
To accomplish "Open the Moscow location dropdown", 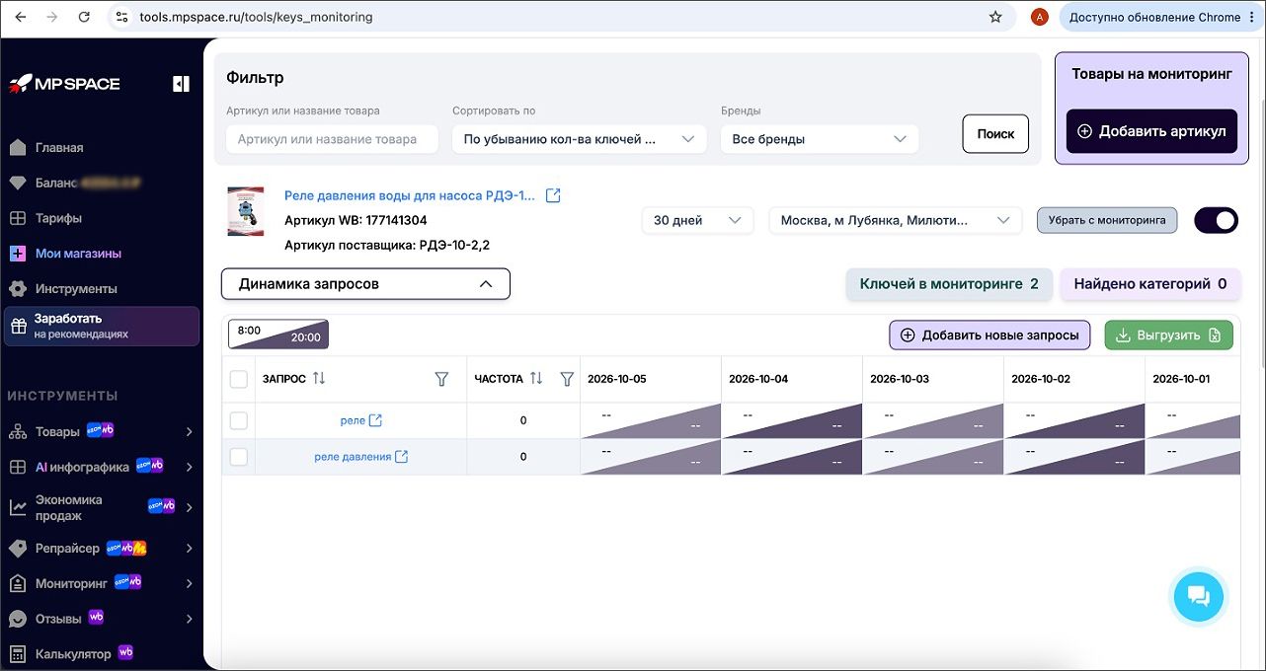I will click(x=896, y=220).
